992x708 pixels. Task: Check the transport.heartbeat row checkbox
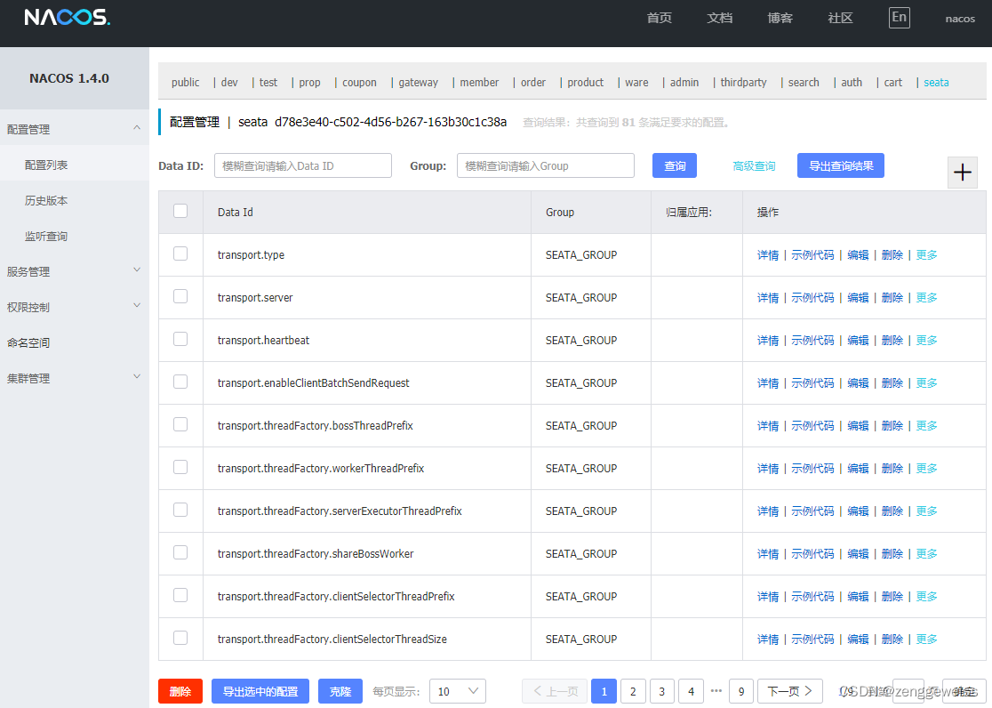click(x=180, y=340)
